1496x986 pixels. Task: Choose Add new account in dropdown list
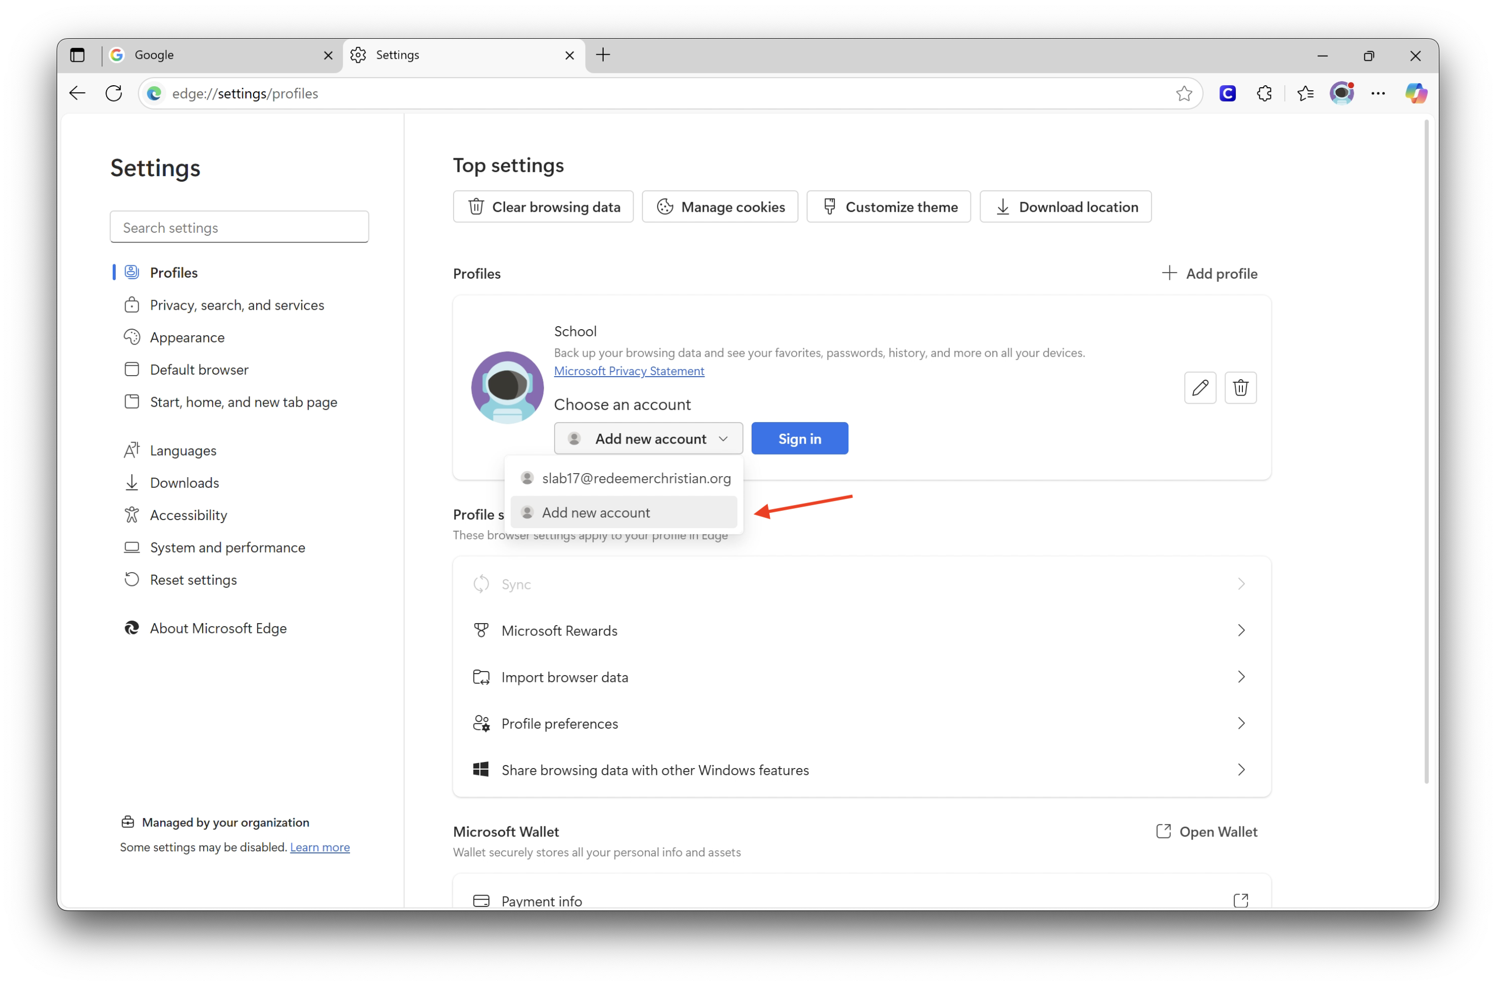pyautogui.click(x=595, y=512)
